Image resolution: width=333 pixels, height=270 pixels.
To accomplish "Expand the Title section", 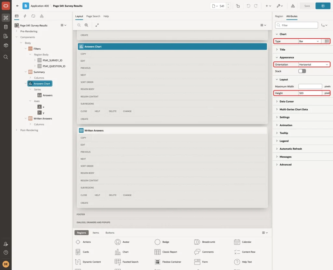I will [283, 50].
